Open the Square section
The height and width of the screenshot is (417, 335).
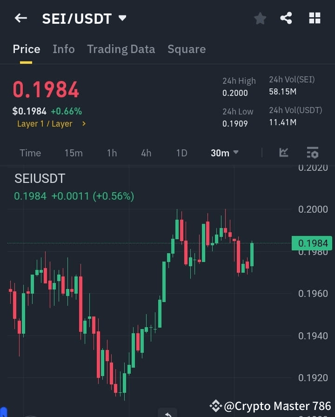[187, 49]
